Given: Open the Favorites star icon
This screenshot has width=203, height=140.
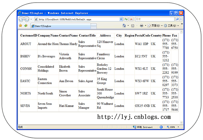Looking at the screenshot, I should 20,25.
